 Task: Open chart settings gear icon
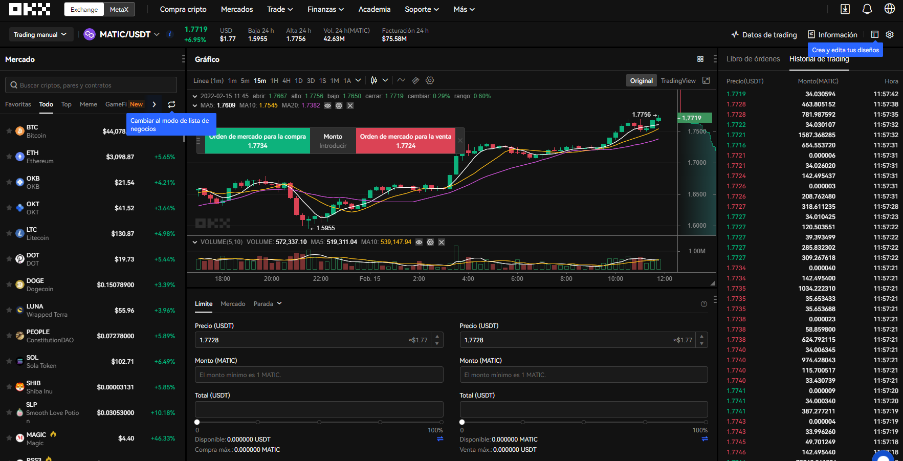click(430, 80)
